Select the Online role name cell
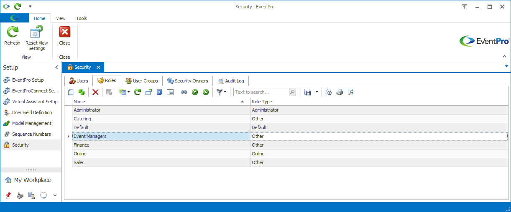The width and height of the screenshot is (511, 212). point(161,154)
